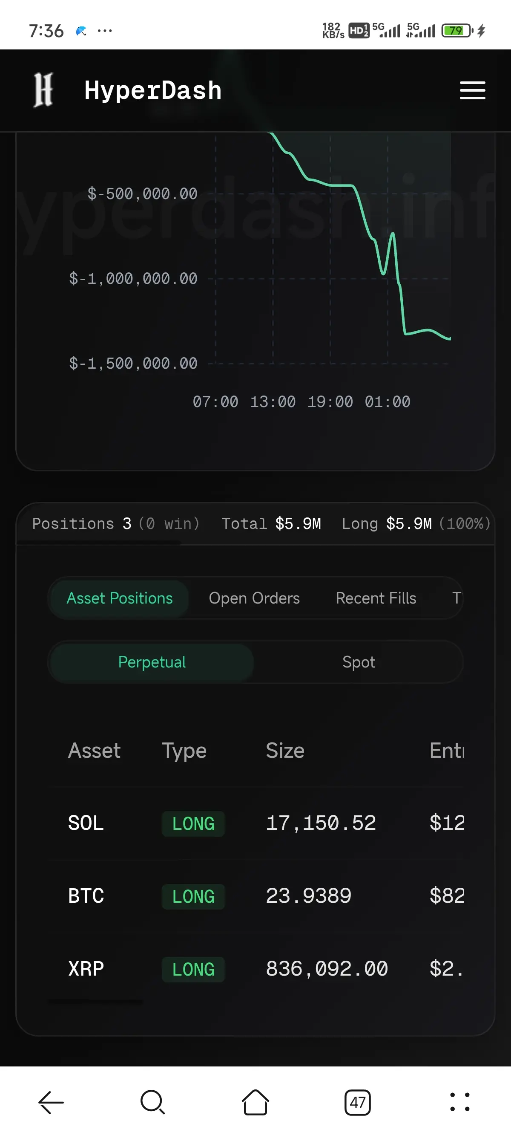Viewport: 511px width, 1138px height.
Task: Select the Asset Positions tab
Action: pyautogui.click(x=120, y=598)
